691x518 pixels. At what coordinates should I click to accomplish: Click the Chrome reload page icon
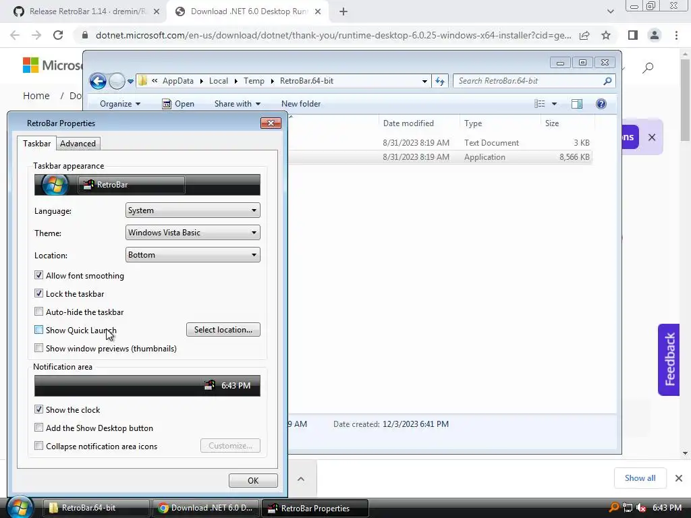[x=58, y=35]
